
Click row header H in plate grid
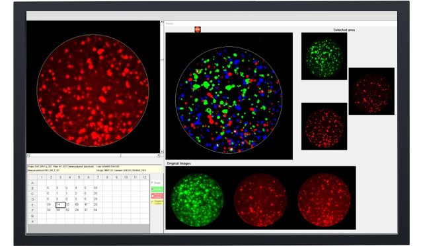pos(32,222)
